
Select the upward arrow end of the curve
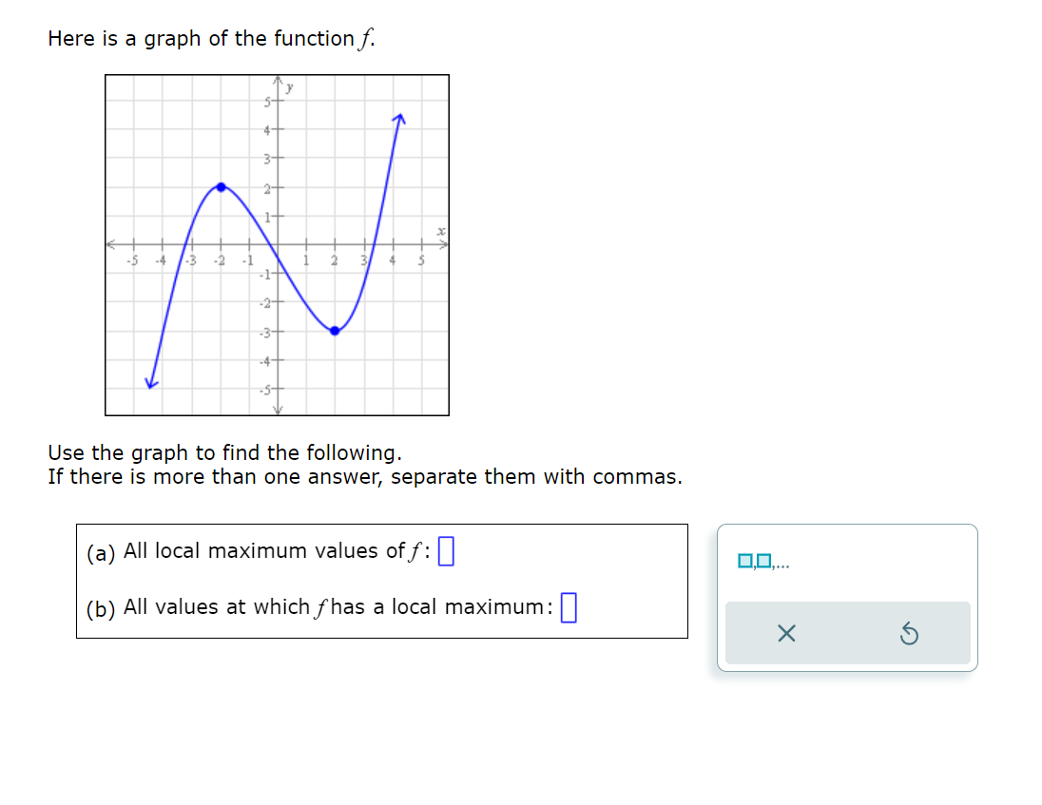[x=401, y=116]
